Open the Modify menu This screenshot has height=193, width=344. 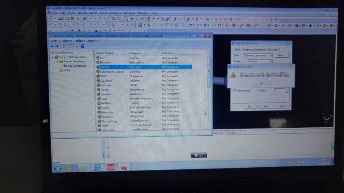(82, 13)
